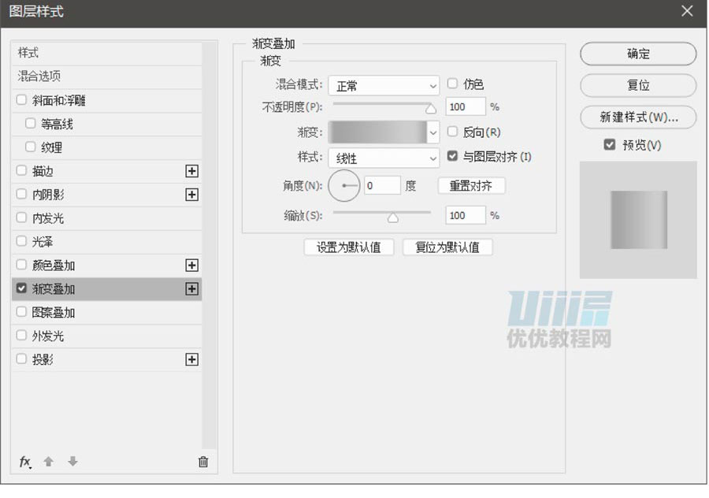Select the 样式 item in left list
The height and width of the screenshot is (498, 709).
pos(106,53)
